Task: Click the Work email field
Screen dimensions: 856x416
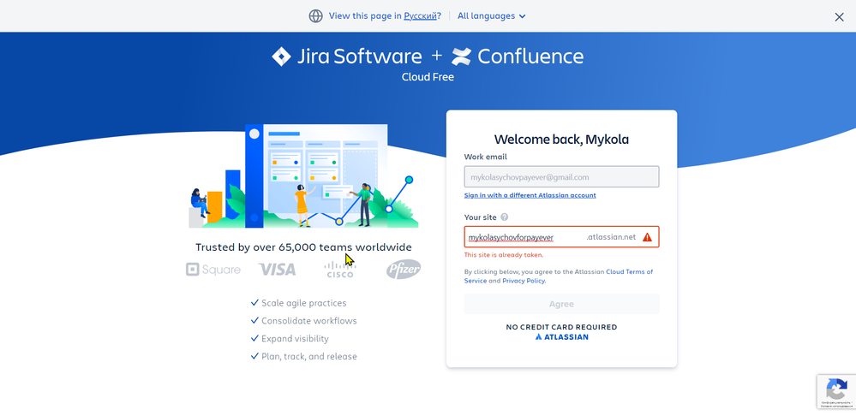Action: coord(561,177)
